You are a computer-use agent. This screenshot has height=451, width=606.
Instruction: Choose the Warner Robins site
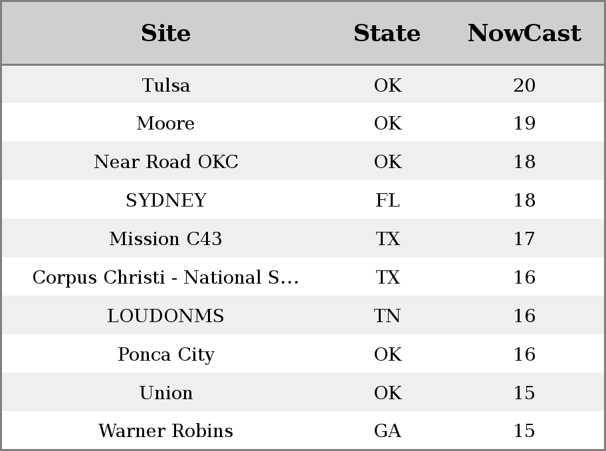click(x=166, y=431)
